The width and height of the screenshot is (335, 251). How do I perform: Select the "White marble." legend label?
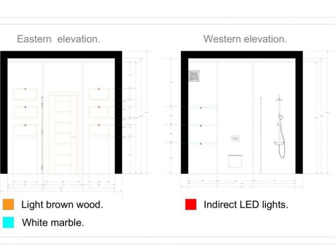(x=53, y=223)
